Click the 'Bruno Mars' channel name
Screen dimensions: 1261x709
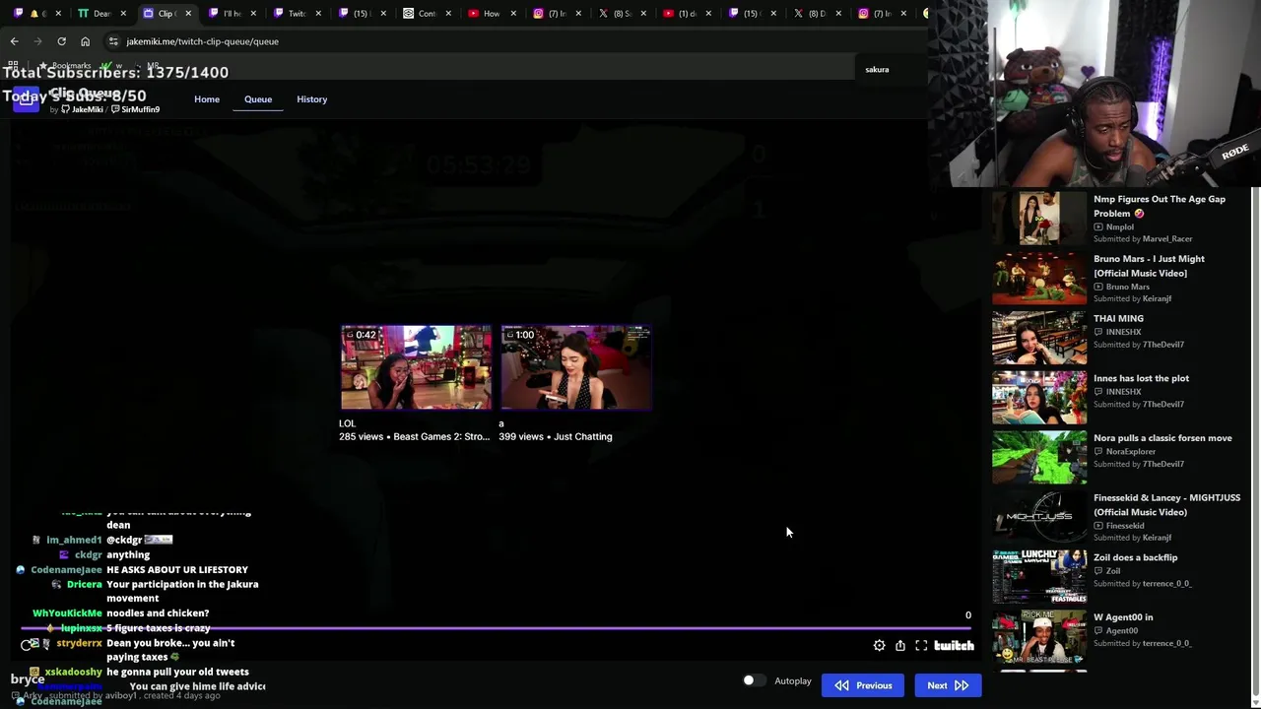[x=1127, y=288]
